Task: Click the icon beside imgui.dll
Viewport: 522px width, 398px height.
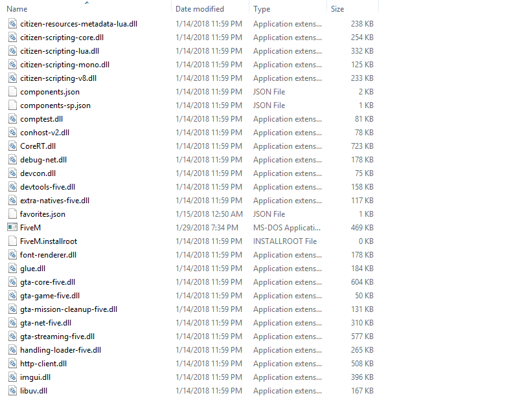Action: tap(12, 377)
